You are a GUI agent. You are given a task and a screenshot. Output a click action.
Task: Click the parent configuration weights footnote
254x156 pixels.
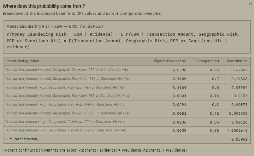tap(96, 150)
